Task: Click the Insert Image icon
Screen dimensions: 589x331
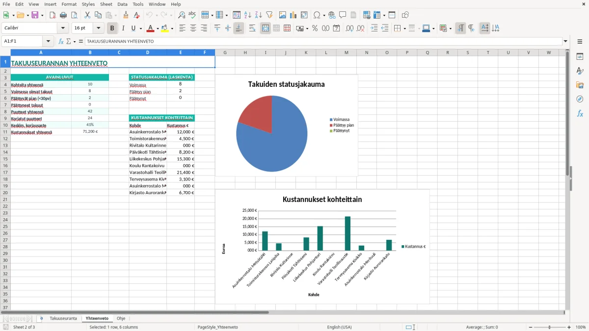Action: [x=283, y=15]
